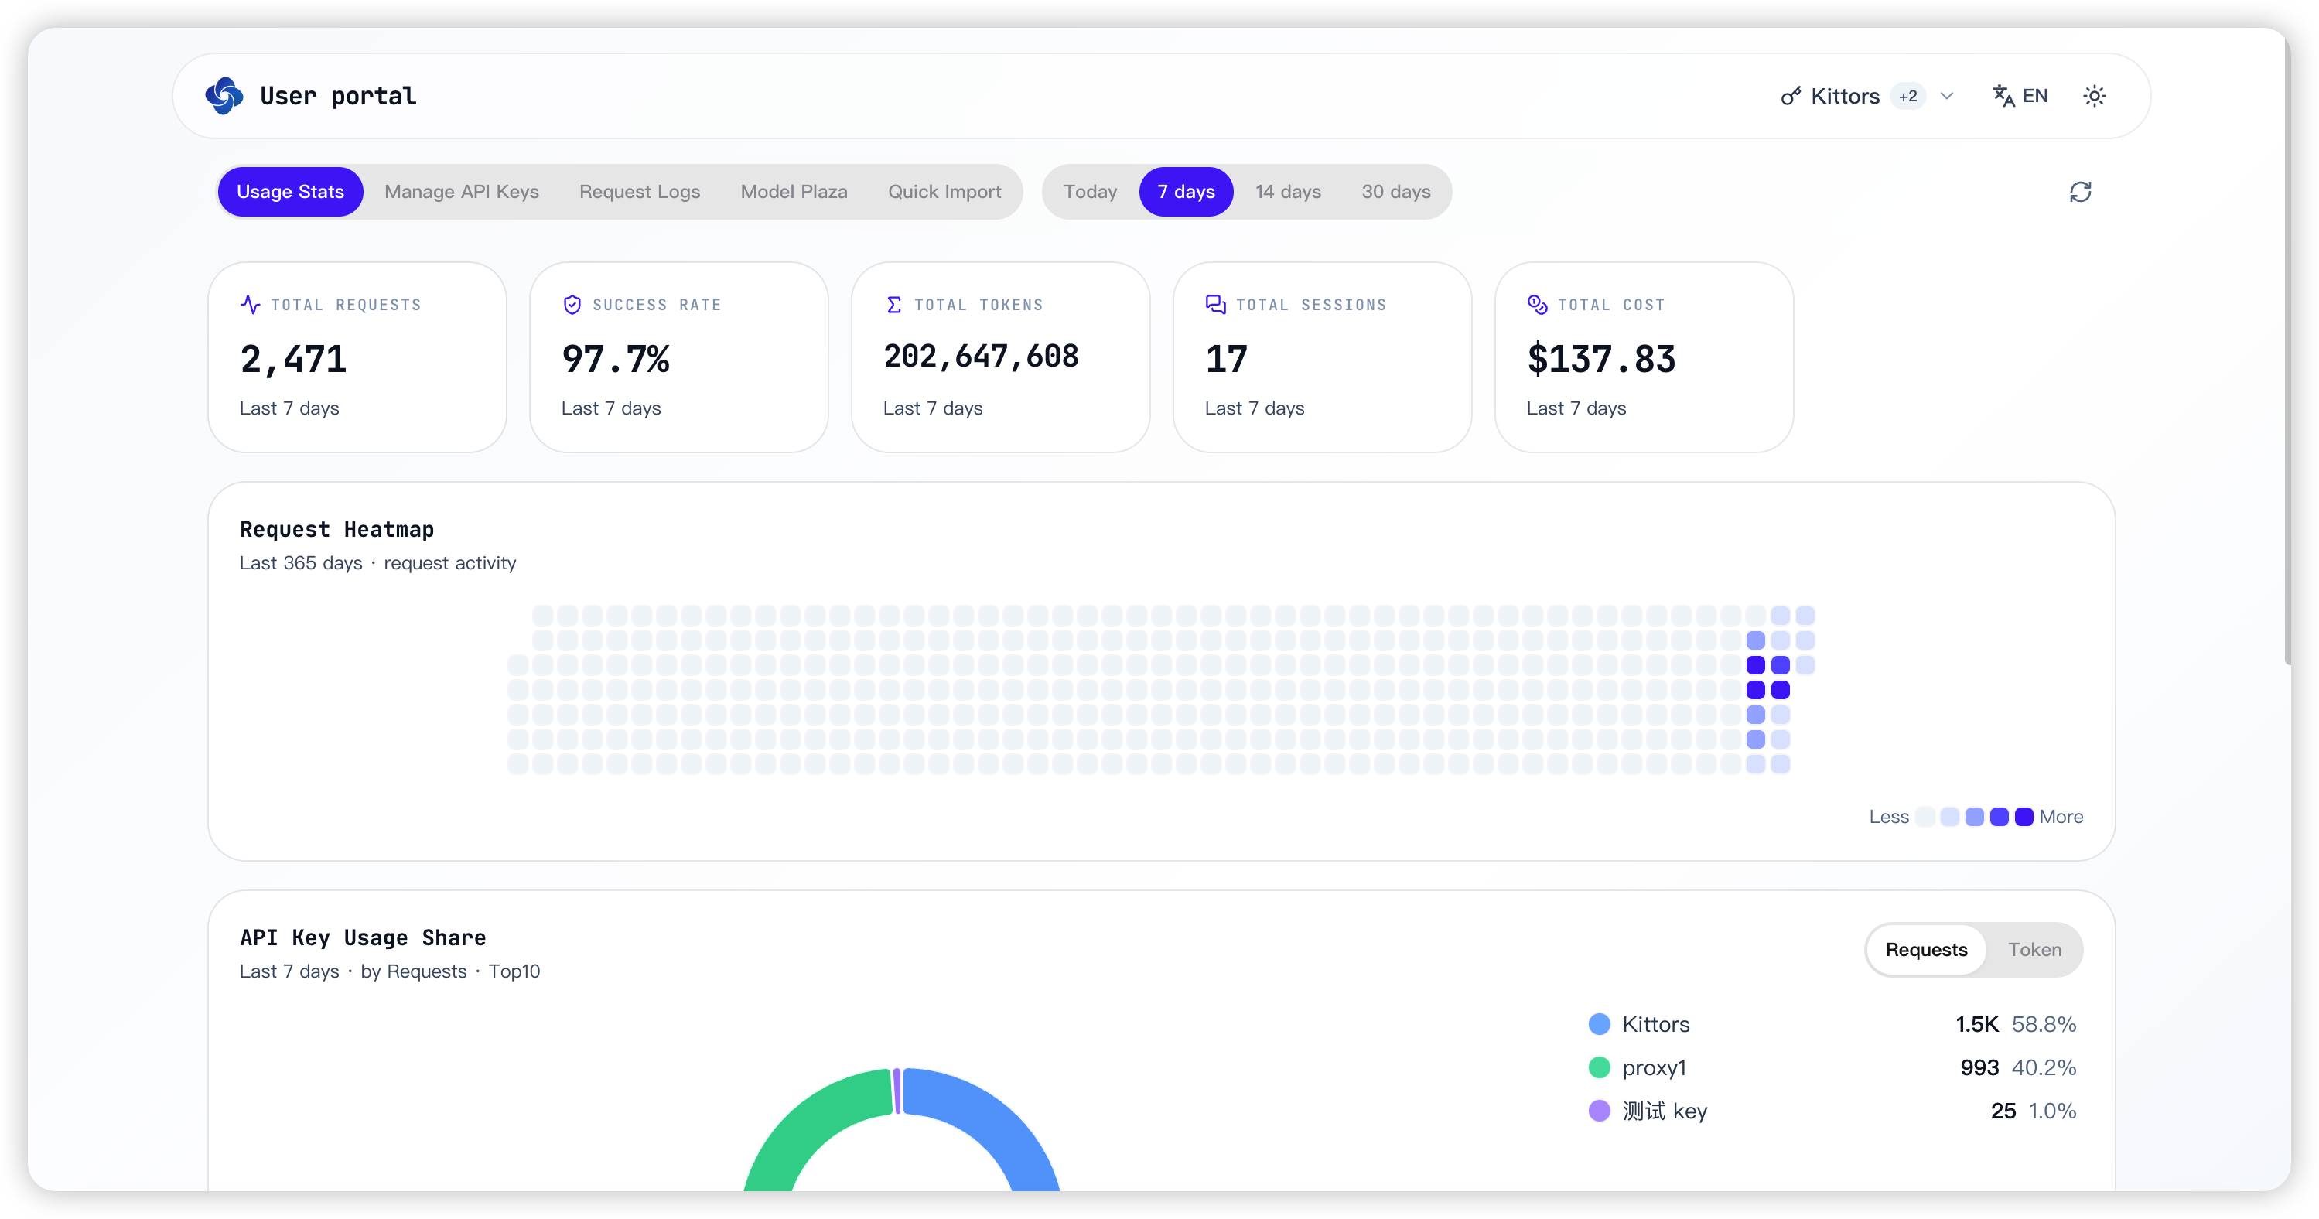Click the More legend label

click(2061, 817)
